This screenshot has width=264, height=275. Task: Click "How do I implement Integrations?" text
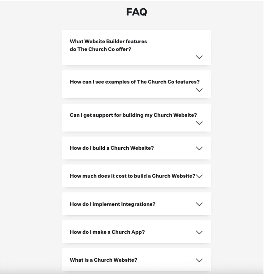(112, 204)
